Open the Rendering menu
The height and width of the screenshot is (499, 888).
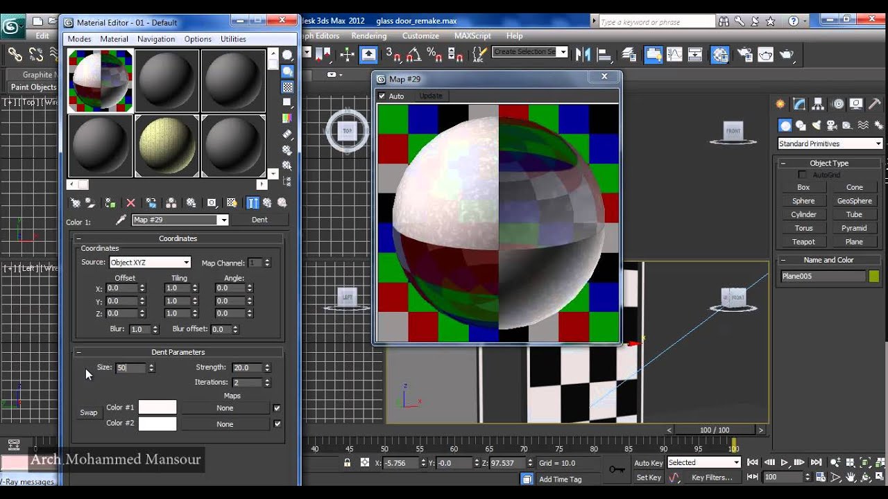point(369,36)
